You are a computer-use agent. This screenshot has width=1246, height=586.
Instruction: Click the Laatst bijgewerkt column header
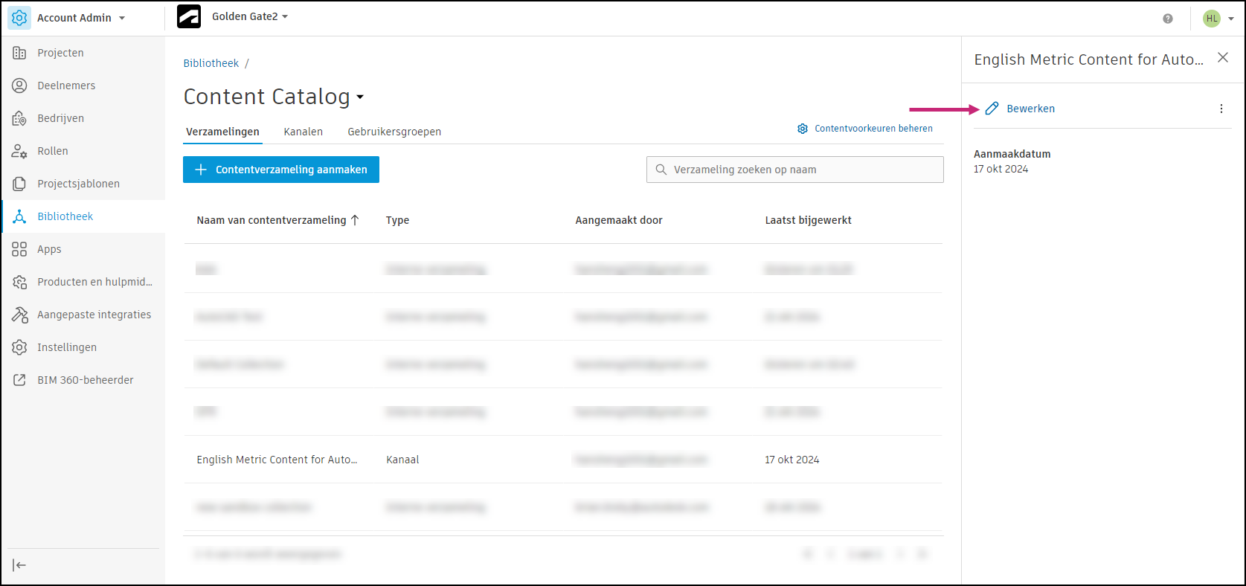[x=808, y=220]
